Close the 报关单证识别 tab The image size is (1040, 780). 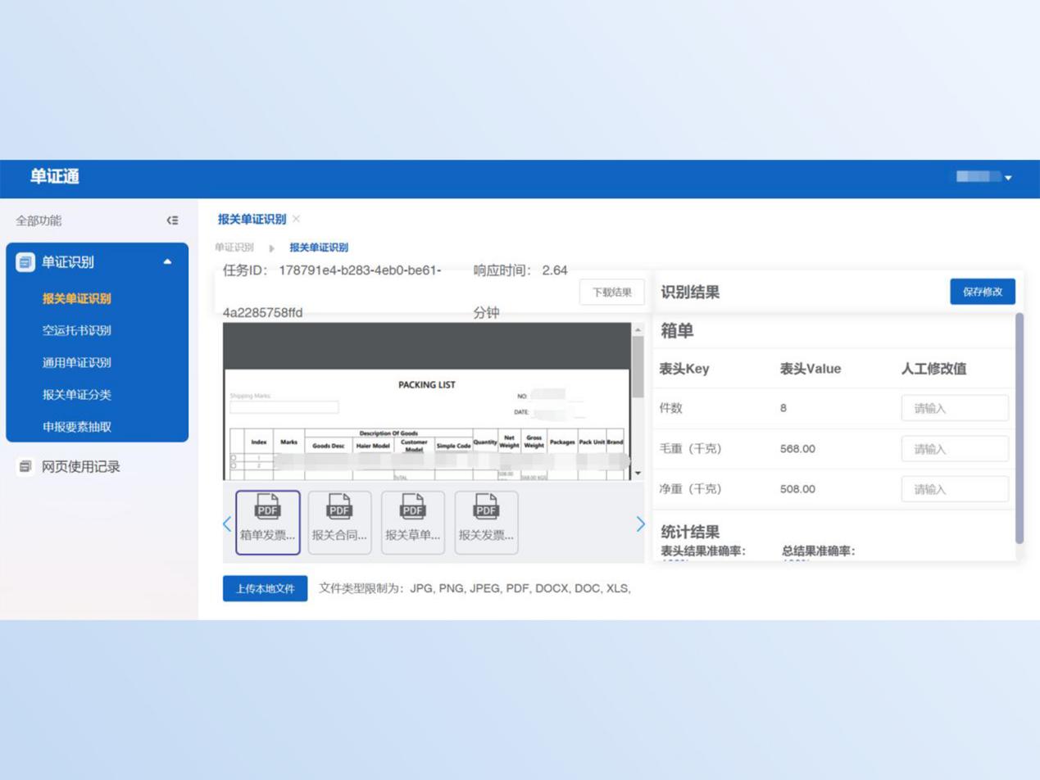pos(297,219)
